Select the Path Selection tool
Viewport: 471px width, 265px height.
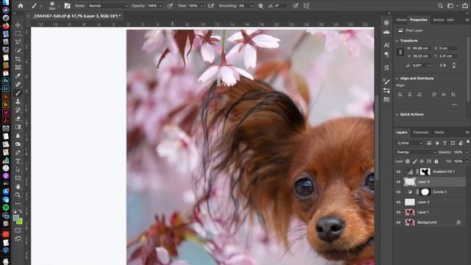pyautogui.click(x=18, y=169)
